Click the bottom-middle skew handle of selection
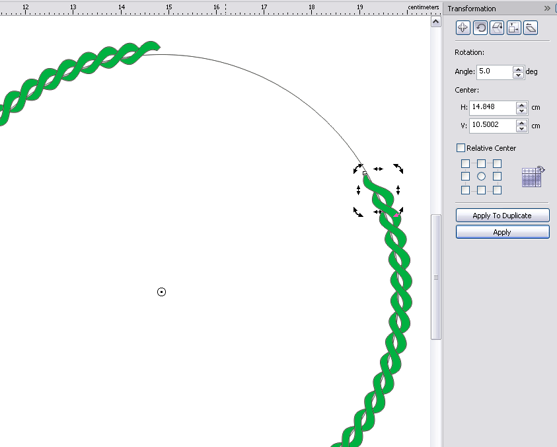Image resolution: width=557 pixels, height=447 pixels. point(377,212)
